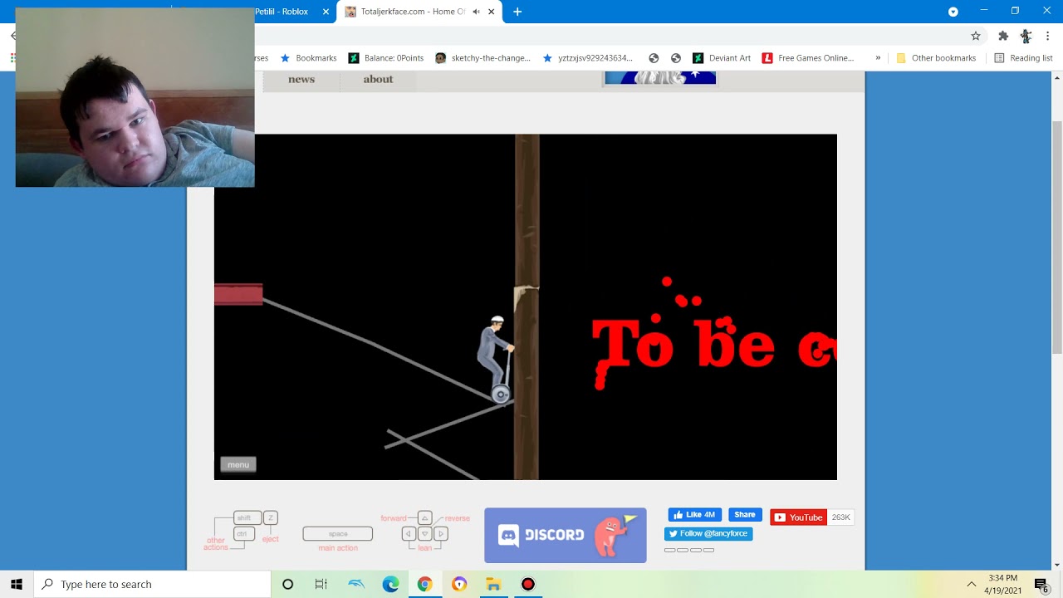Click the YouTube subscribe button
The height and width of the screenshot is (598, 1063).
click(x=798, y=517)
